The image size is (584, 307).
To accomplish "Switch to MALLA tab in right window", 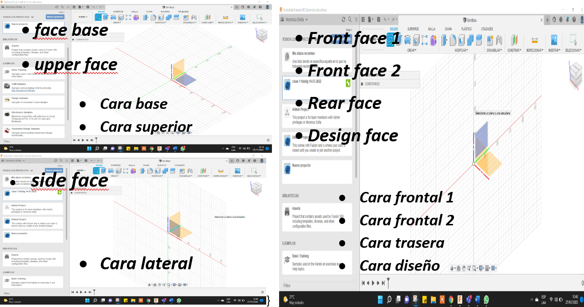I will tap(432, 29).
